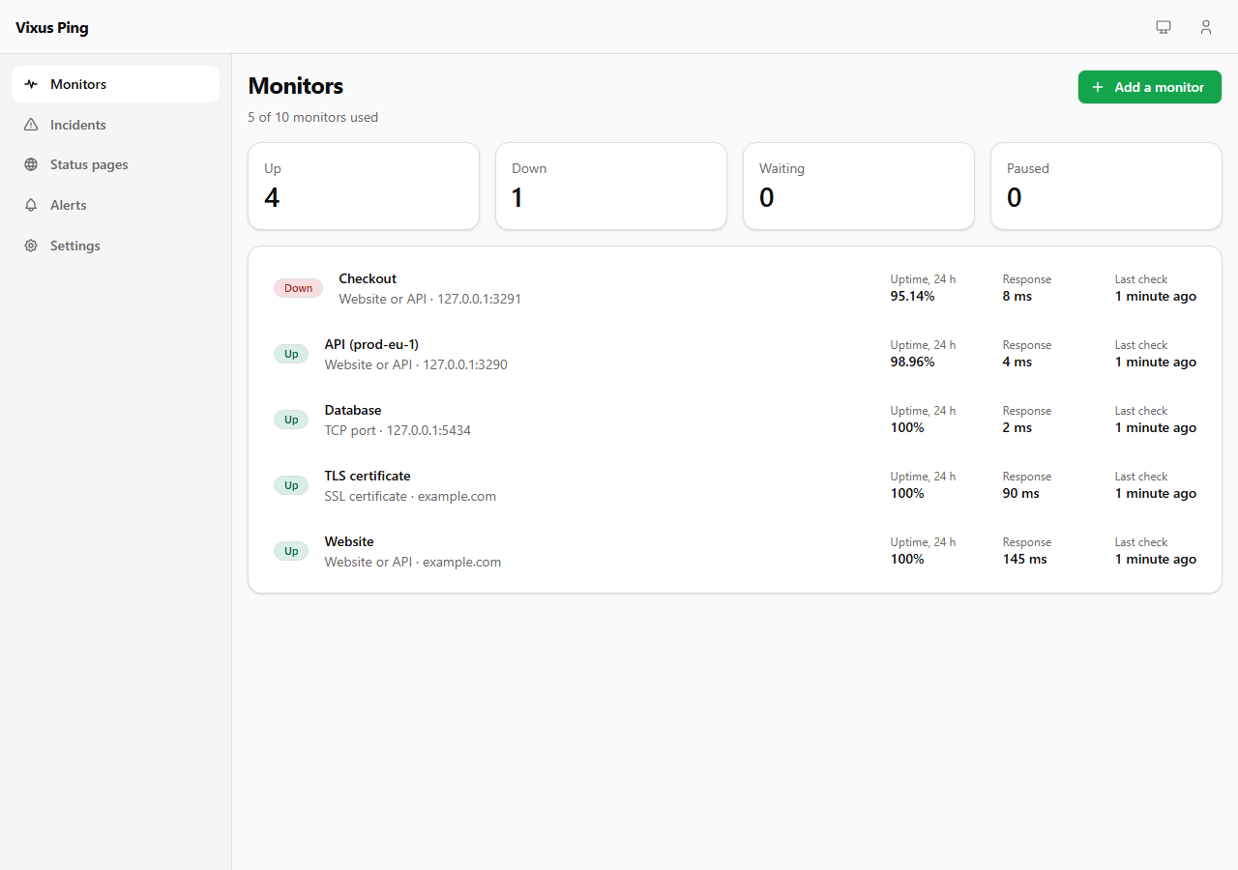Click the Alerts bell icon
Viewport: 1238px width, 870px height.
31,205
